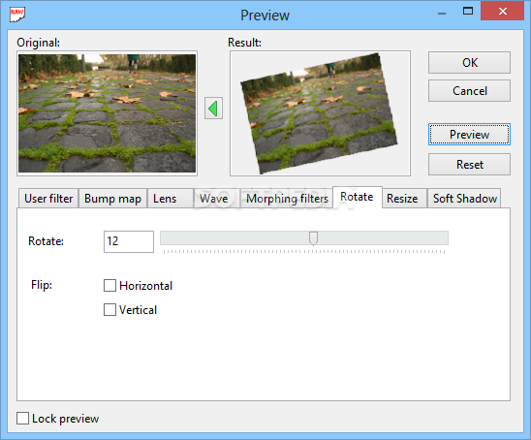Click the RAW app icon in title bar

pyautogui.click(x=17, y=15)
